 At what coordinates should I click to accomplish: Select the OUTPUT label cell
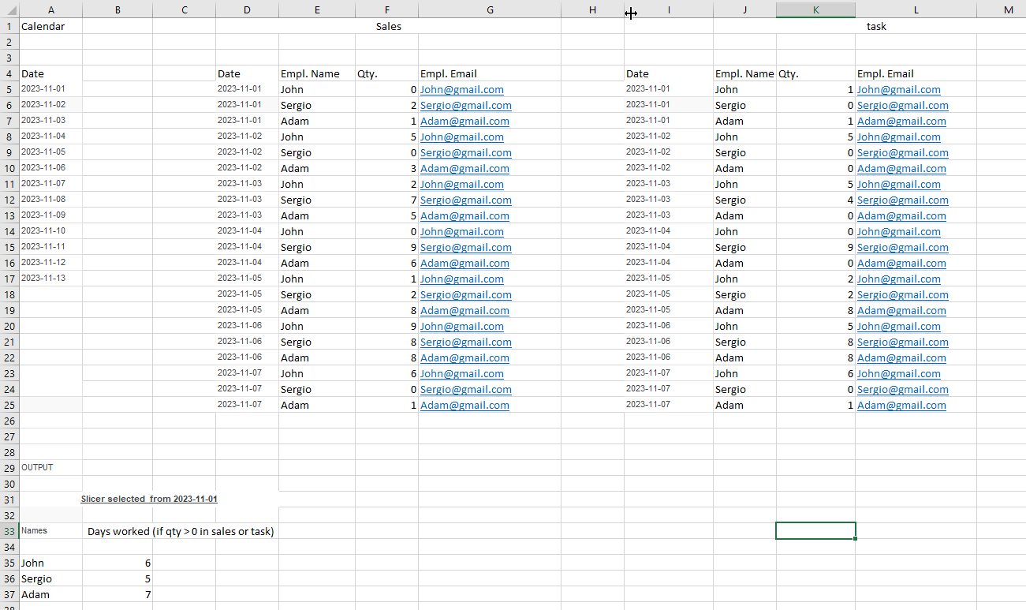click(50, 468)
